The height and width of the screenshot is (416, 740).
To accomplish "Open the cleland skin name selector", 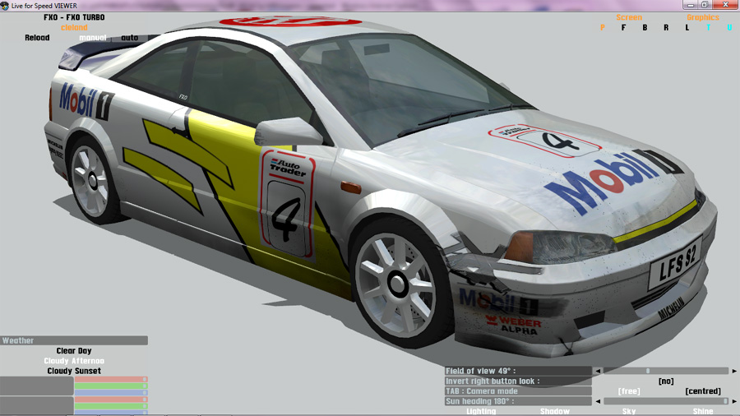I will [x=74, y=27].
